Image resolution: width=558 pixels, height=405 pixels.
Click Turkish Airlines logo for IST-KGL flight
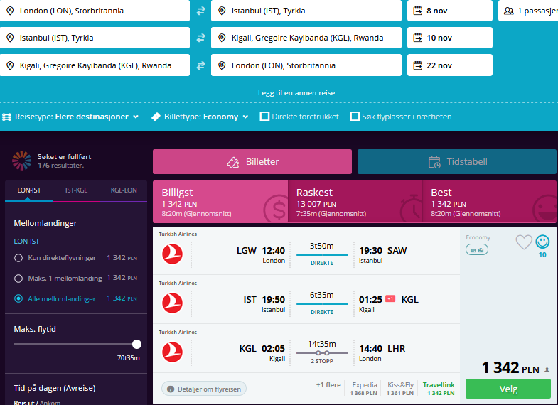point(172,303)
